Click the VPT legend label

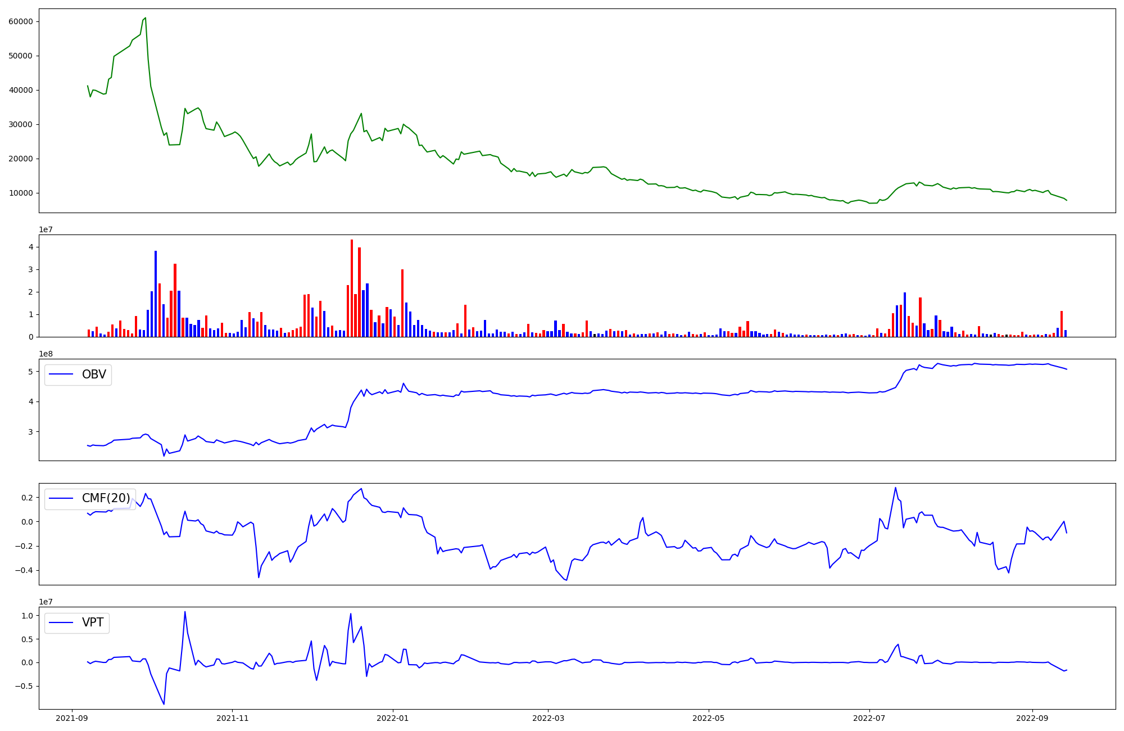pos(93,622)
